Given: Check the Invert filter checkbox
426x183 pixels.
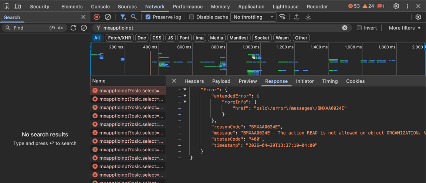Looking at the screenshot, I should click(x=359, y=28).
